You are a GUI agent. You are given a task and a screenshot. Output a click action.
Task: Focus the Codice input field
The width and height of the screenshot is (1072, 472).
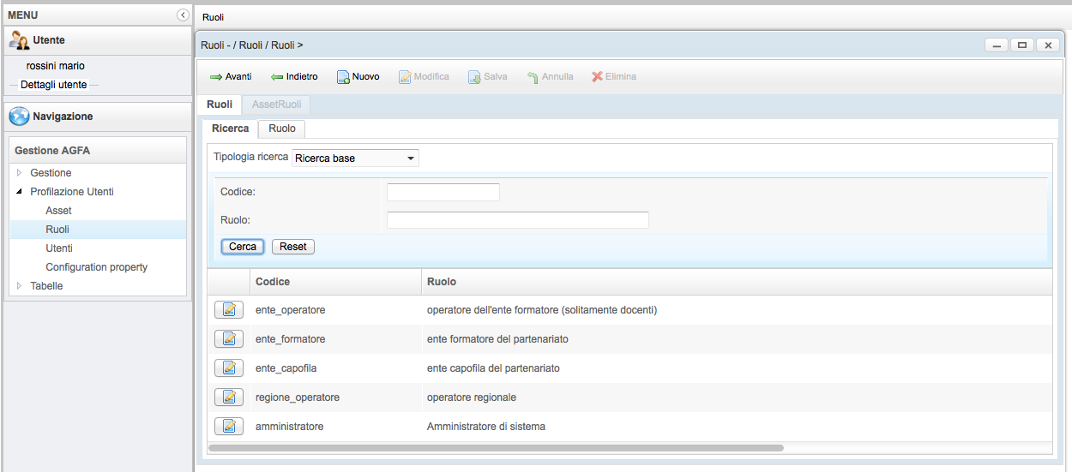[443, 192]
